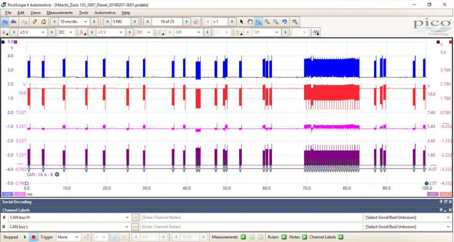This screenshot has width=454, height=242.
Task: Select the hand pan tool
Action: 250,21
